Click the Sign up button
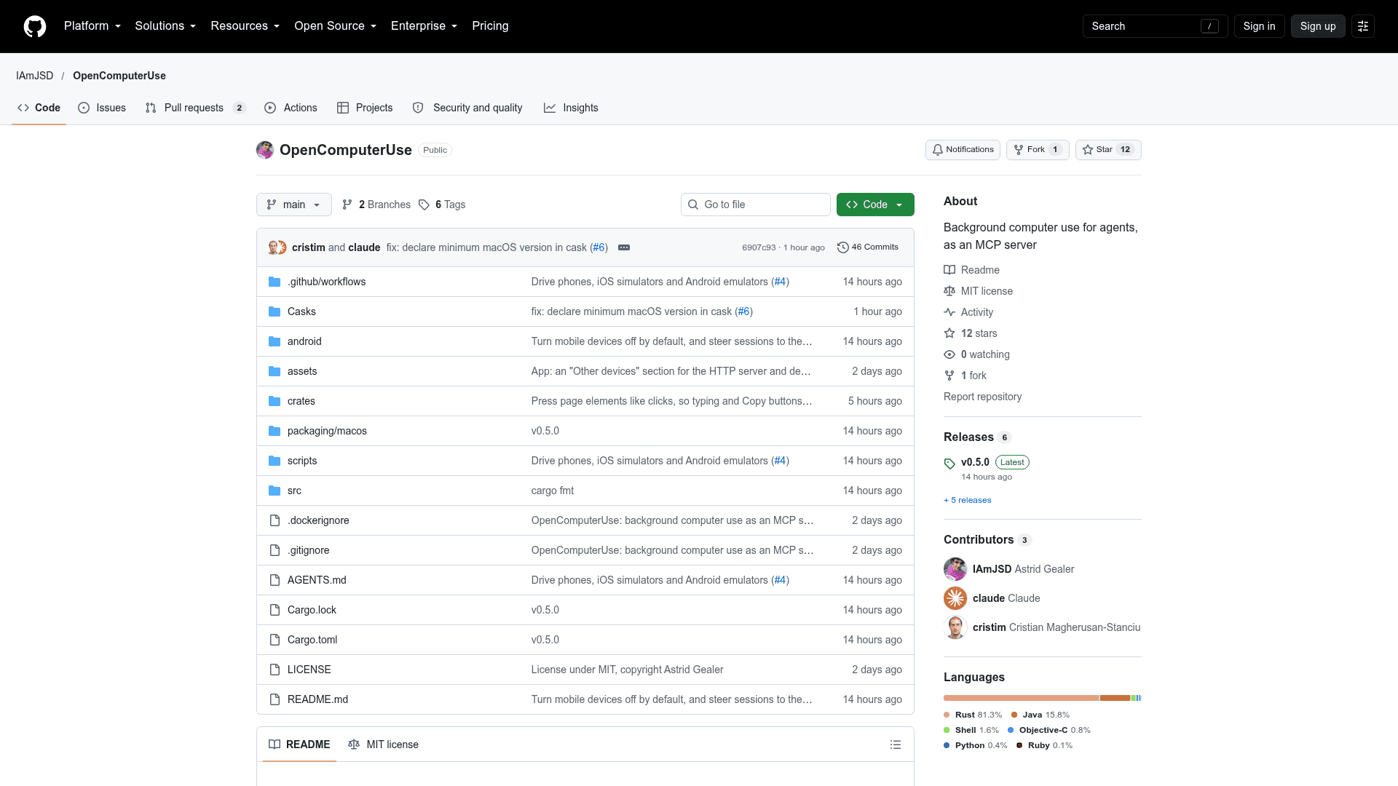1398x786 pixels. (x=1318, y=26)
